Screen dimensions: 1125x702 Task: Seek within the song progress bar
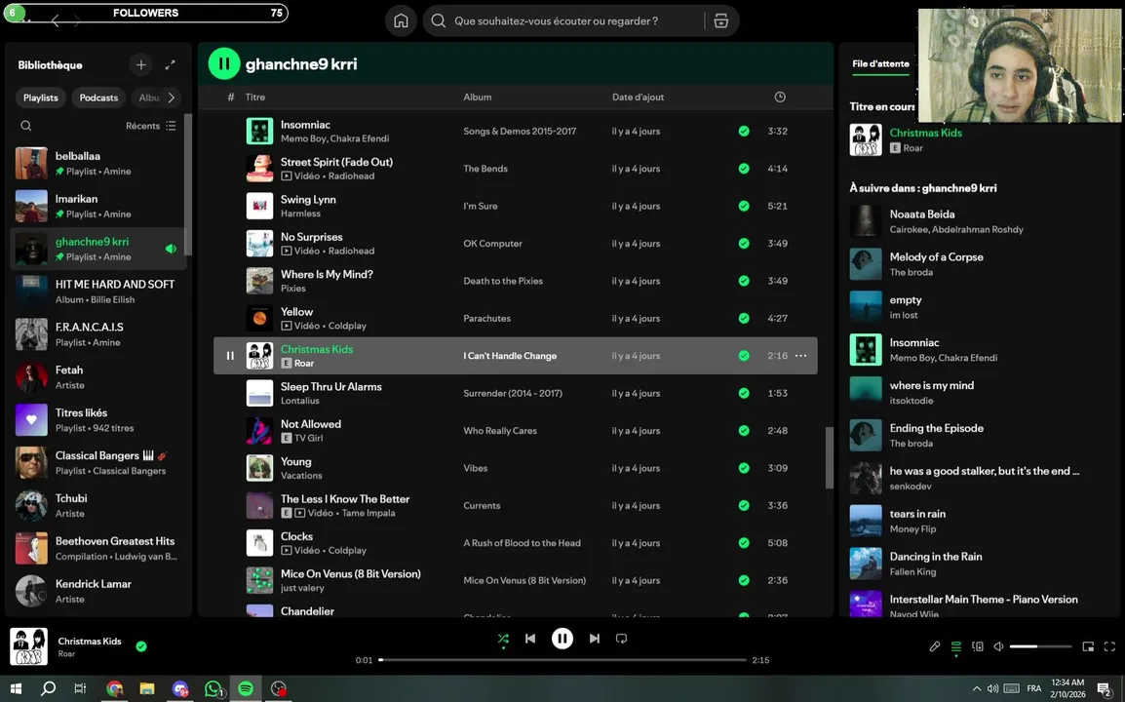pyautogui.click(x=562, y=660)
